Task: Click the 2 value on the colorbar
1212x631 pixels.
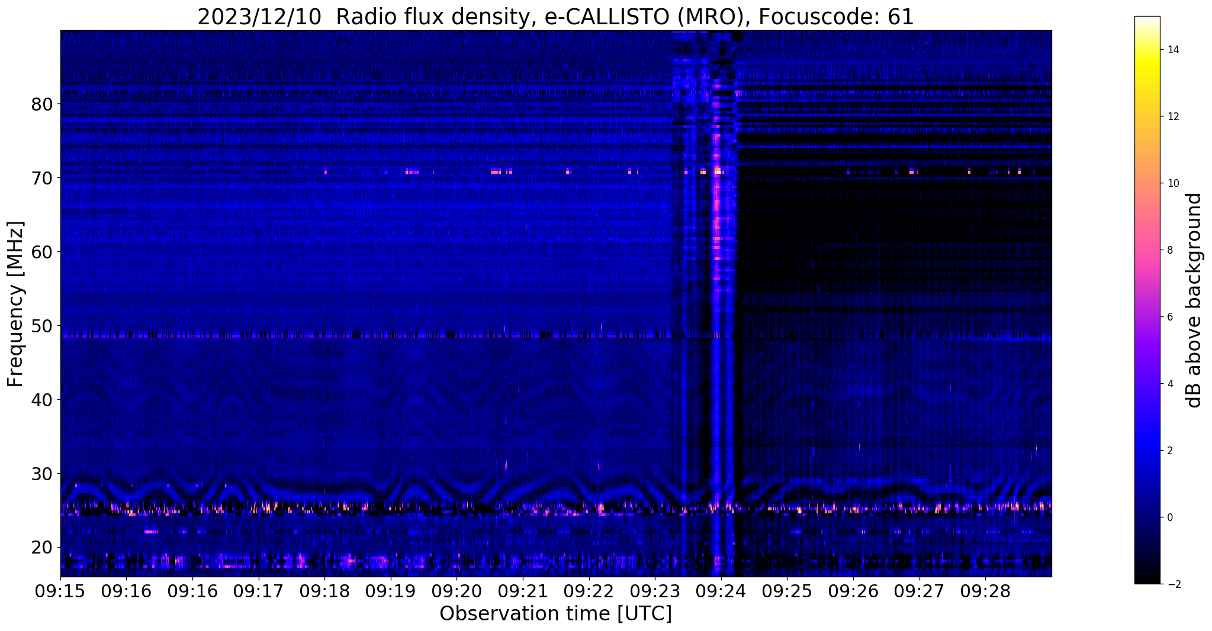Action: [1169, 451]
